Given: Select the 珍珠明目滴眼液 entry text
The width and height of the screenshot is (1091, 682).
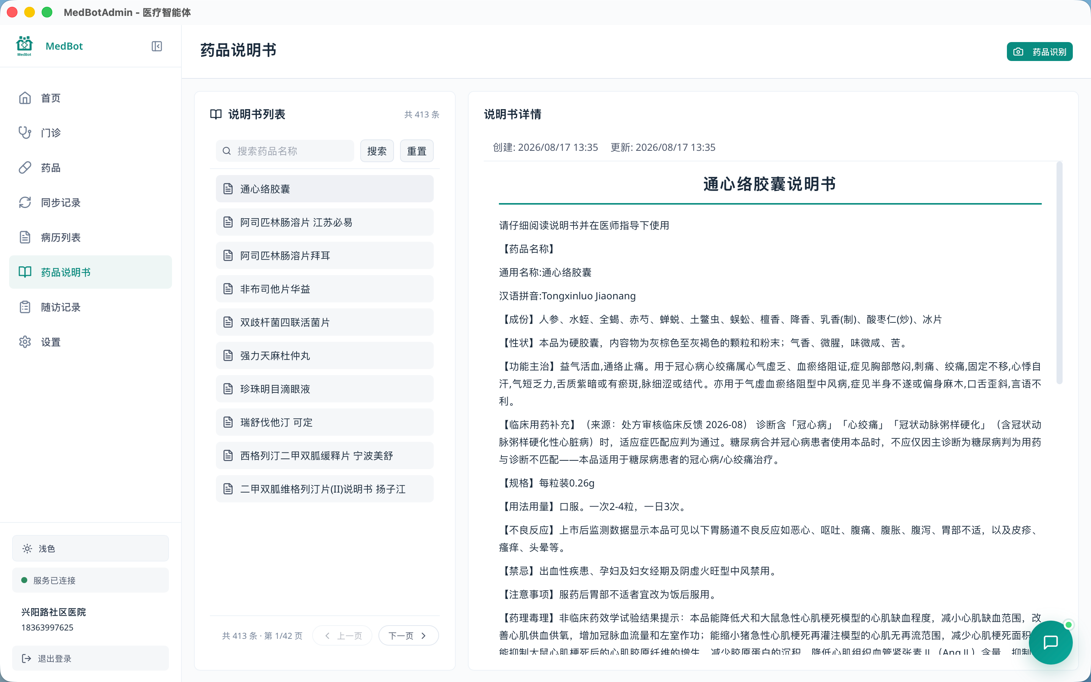Looking at the screenshot, I should (x=275, y=389).
